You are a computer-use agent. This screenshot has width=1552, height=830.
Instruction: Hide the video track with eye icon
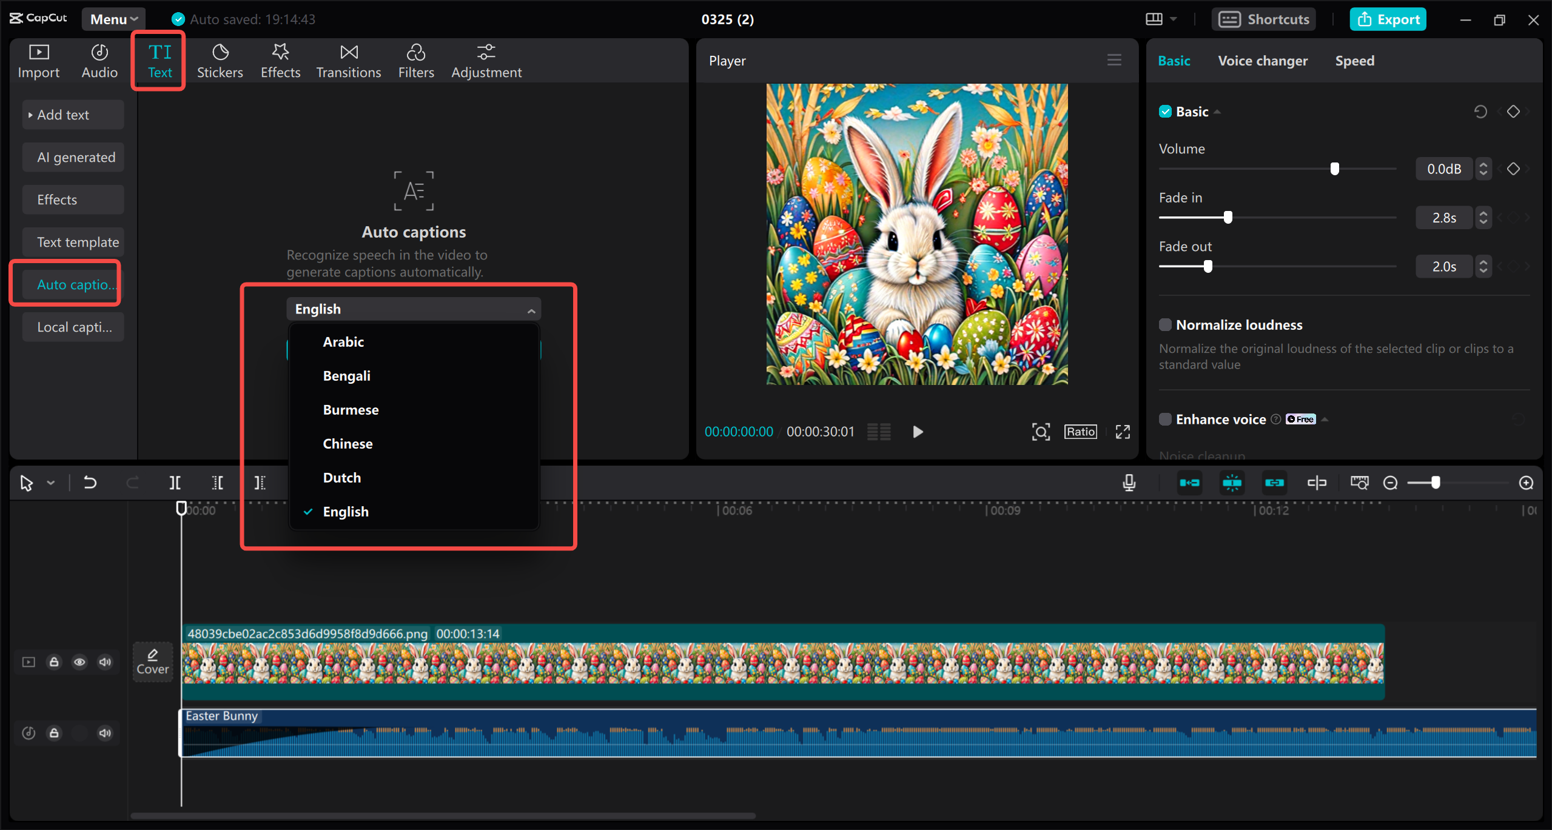point(79,662)
